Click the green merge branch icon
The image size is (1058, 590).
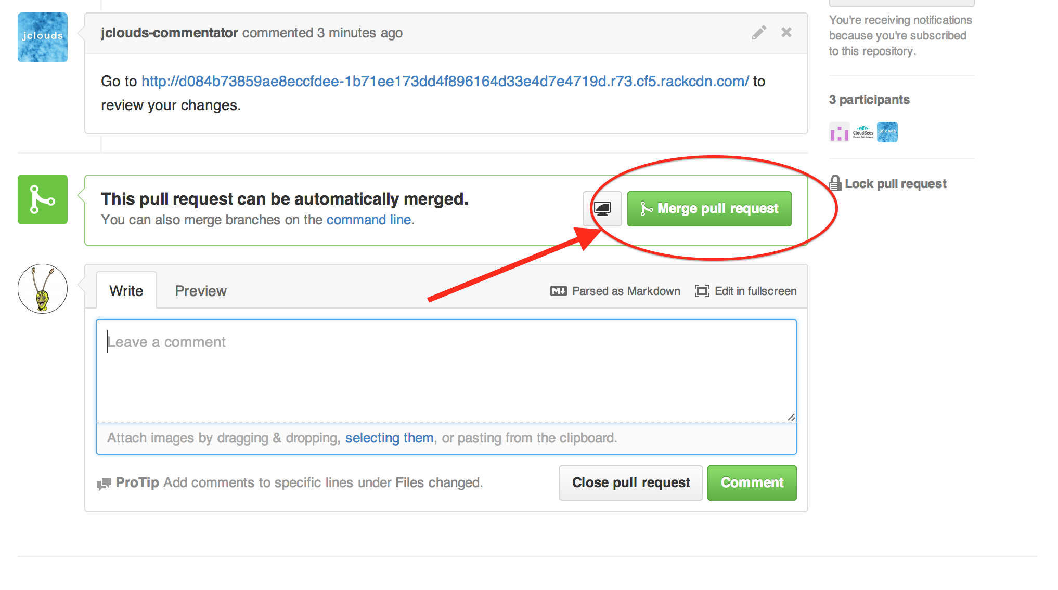click(x=43, y=199)
